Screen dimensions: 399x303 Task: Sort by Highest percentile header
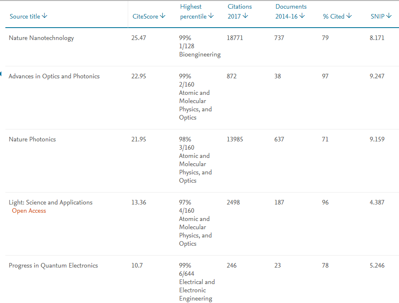(197, 12)
